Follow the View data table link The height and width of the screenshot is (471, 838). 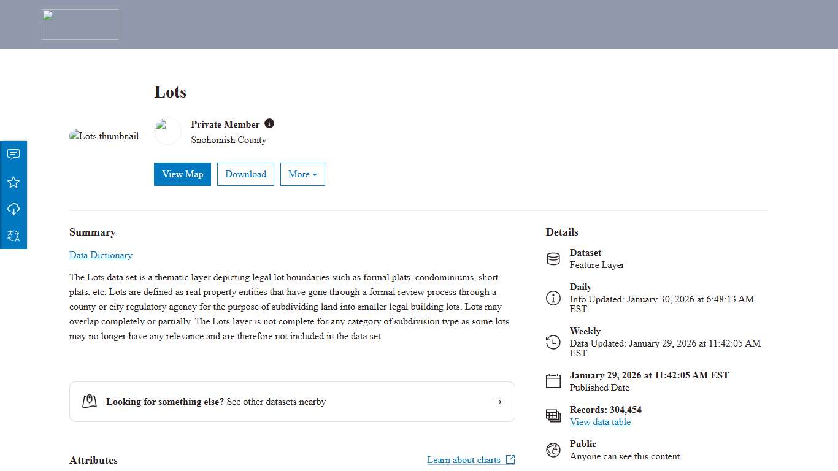[x=600, y=422]
